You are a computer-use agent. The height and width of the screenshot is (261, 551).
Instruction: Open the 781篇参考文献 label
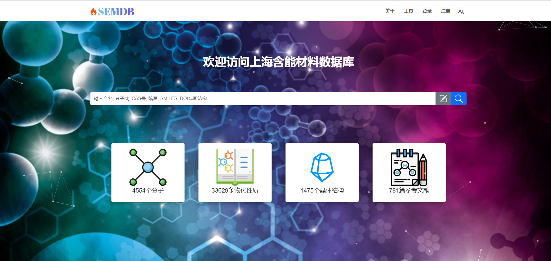[x=409, y=191]
